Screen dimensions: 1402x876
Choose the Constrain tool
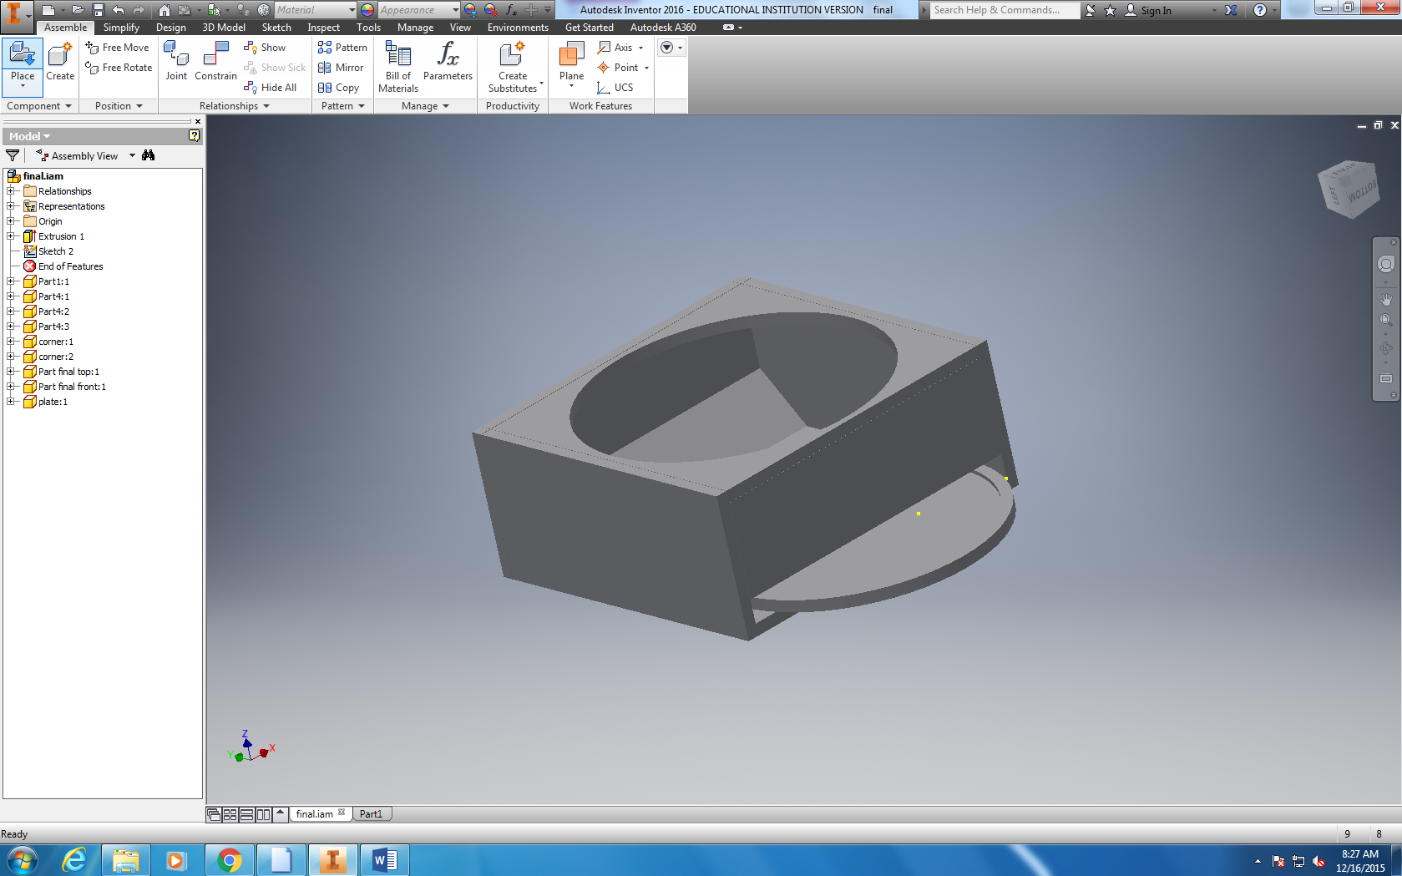tap(215, 62)
